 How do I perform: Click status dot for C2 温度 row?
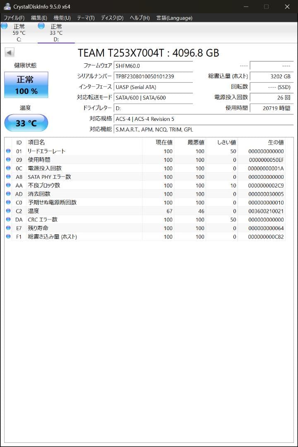pyautogui.click(x=8, y=211)
